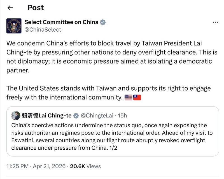View the 20.6K Views analytics
This screenshot has height=179, width=224.
click(x=85, y=166)
